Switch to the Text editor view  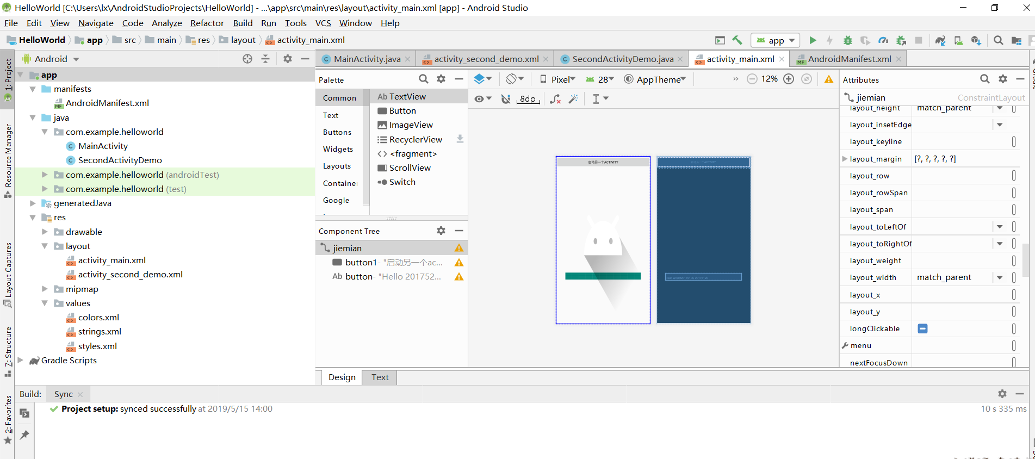point(380,377)
